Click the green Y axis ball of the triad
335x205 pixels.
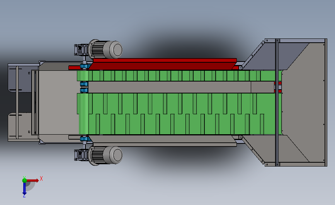tap(24, 180)
